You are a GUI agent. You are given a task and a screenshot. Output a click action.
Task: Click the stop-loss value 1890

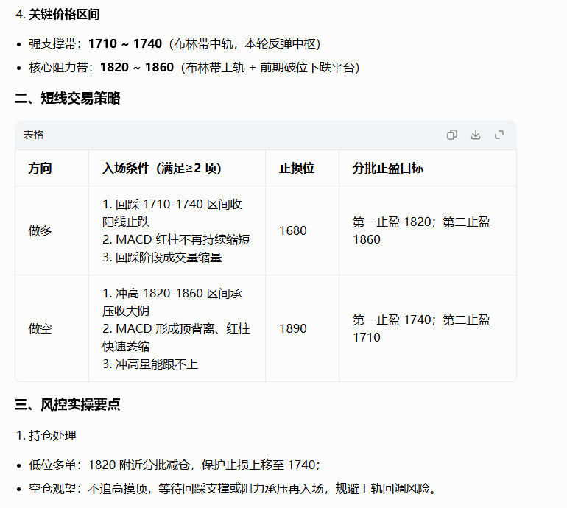[x=293, y=328]
